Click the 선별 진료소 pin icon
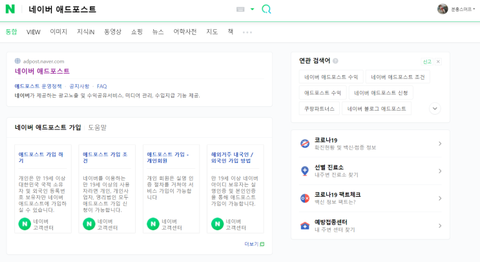 tap(305, 171)
